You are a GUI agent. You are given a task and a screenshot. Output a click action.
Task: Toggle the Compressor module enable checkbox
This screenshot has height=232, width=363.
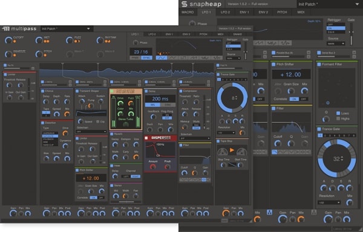pos(180,91)
